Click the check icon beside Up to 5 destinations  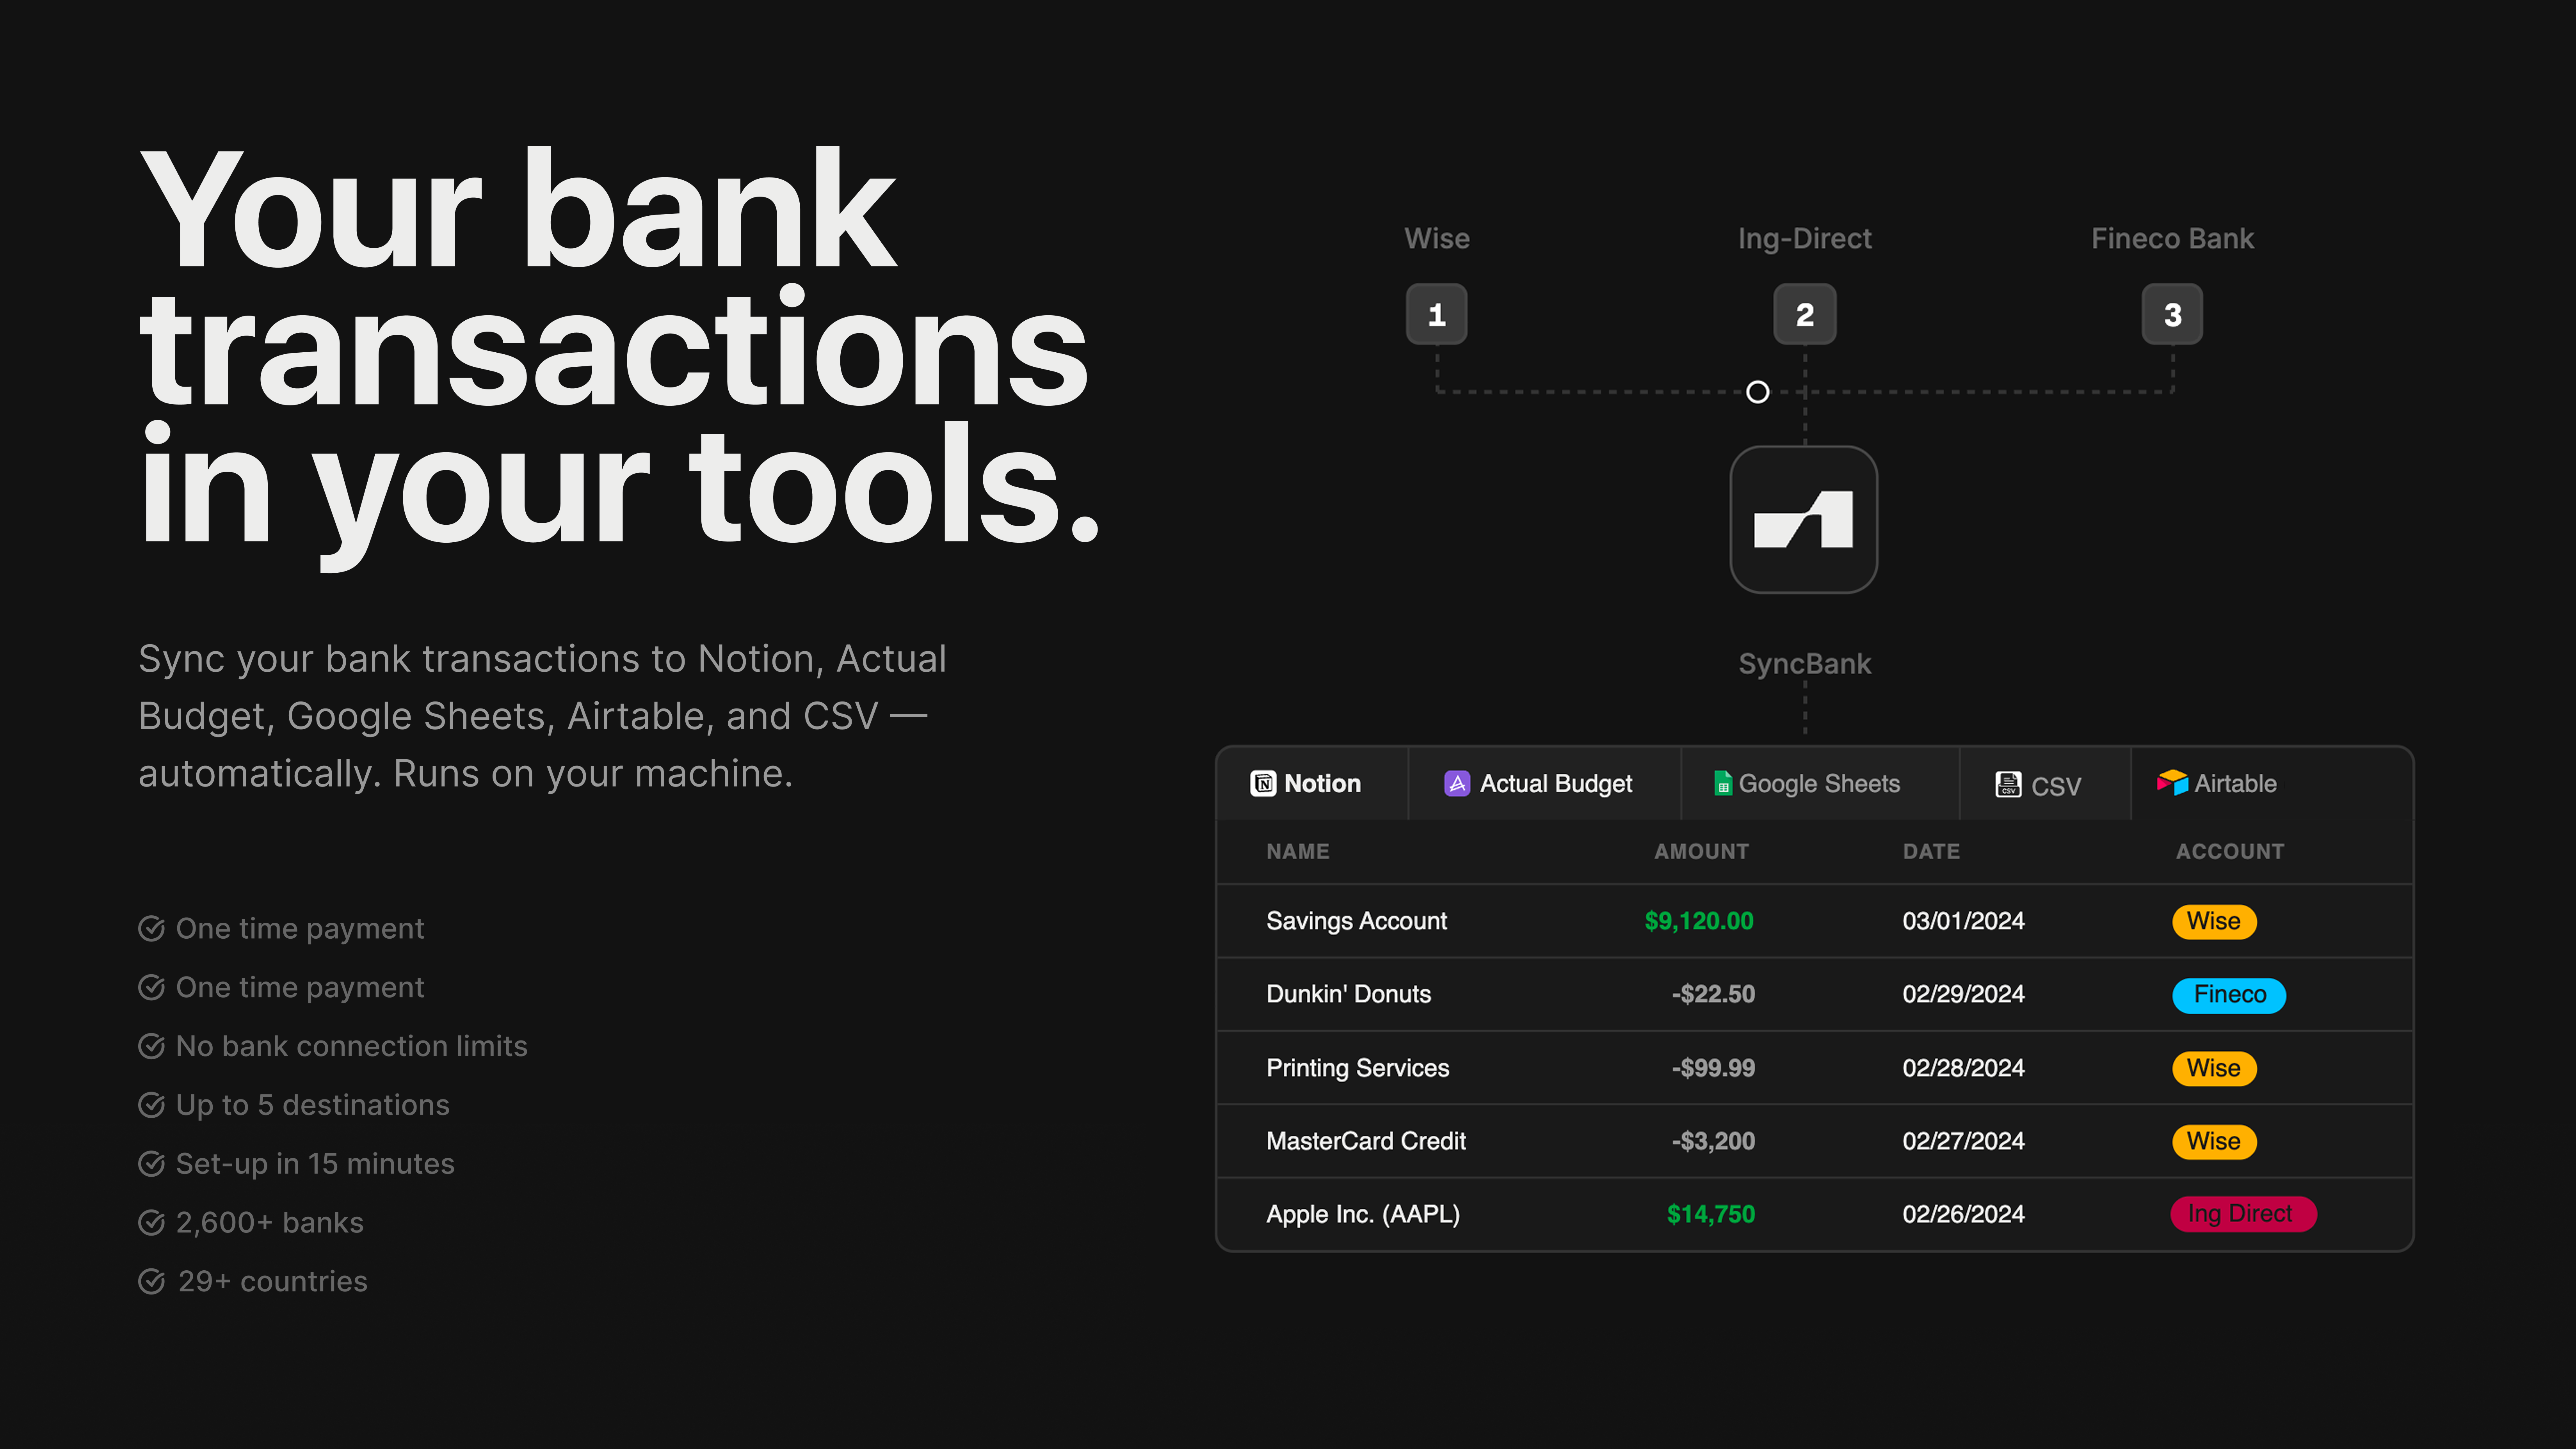point(151,1105)
